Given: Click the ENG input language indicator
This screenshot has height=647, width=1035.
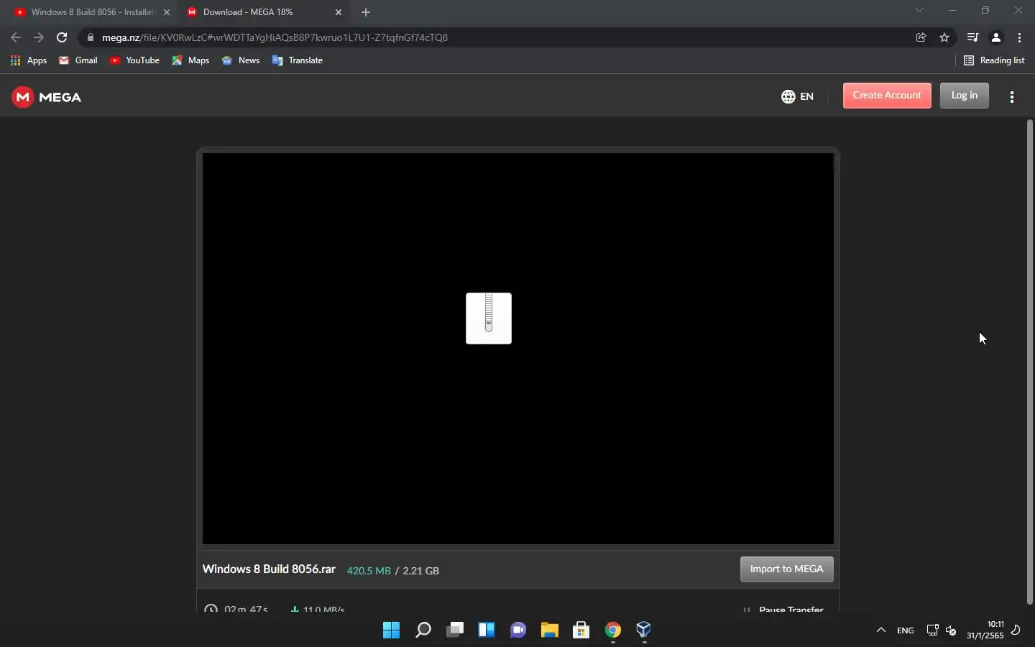Looking at the screenshot, I should point(906,630).
